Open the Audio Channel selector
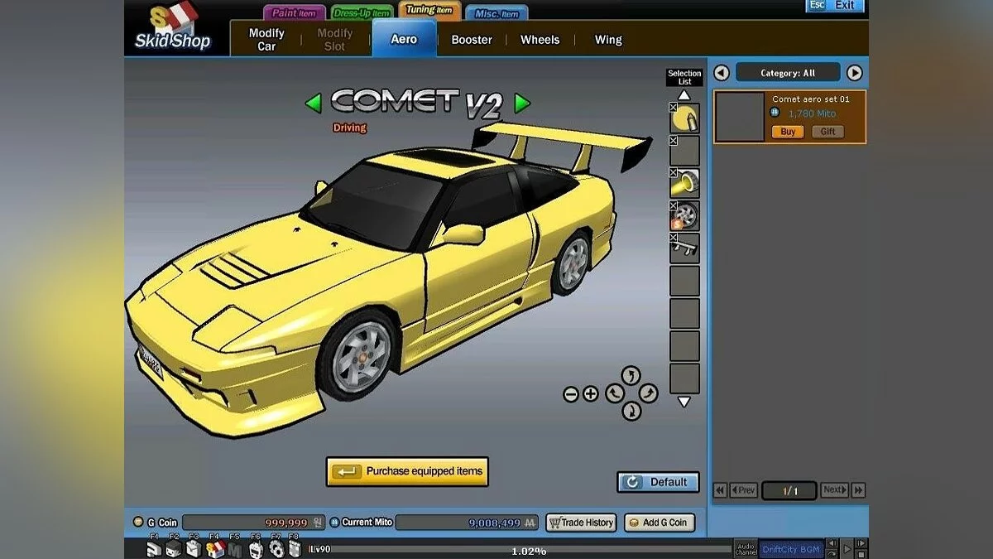The width and height of the screenshot is (993, 559). click(x=746, y=549)
